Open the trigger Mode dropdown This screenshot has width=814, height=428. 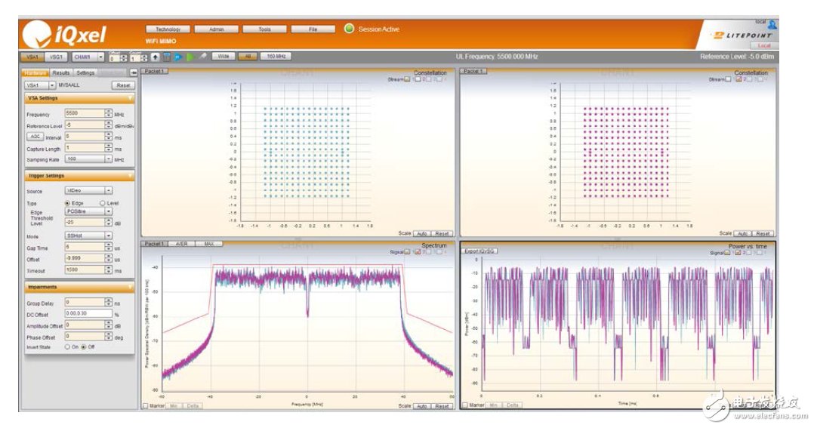[109, 236]
